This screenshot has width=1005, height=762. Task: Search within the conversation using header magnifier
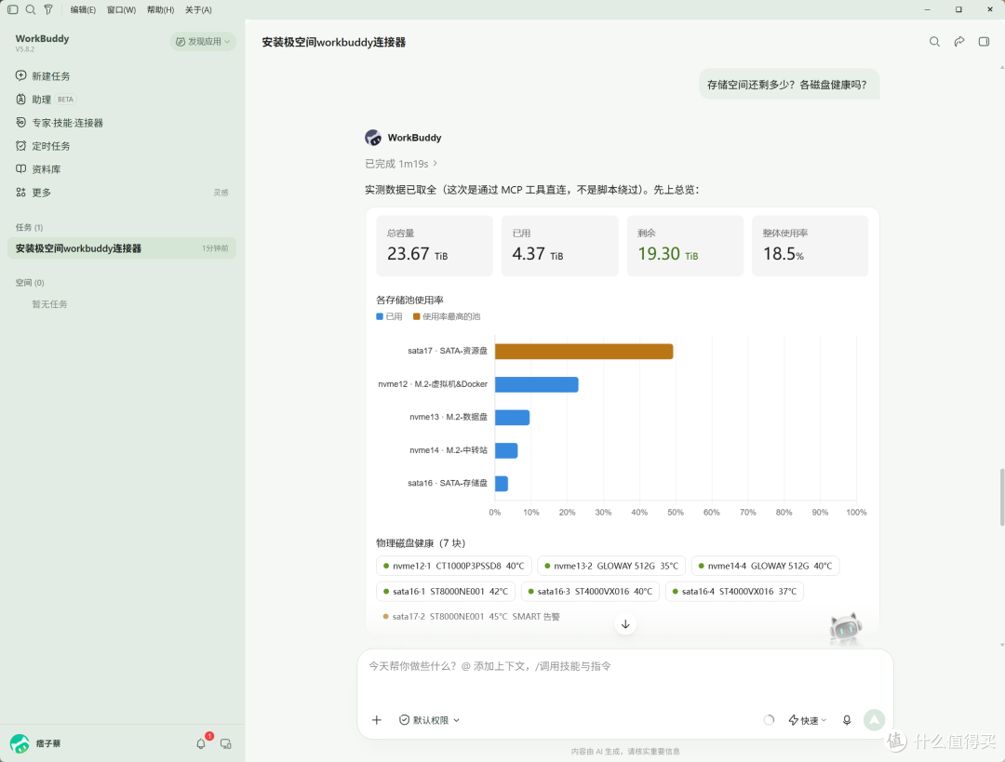(934, 42)
